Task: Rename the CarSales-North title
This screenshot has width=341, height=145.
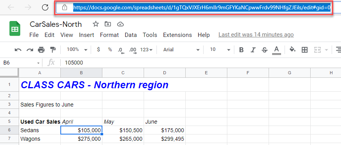Action: [x=56, y=24]
